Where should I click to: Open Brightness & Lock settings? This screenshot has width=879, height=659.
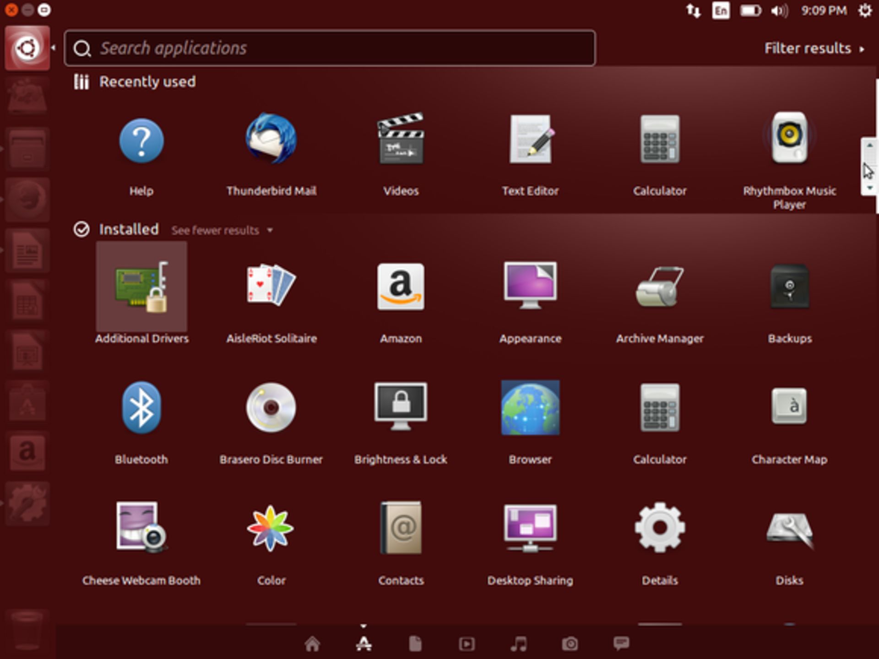coord(401,406)
